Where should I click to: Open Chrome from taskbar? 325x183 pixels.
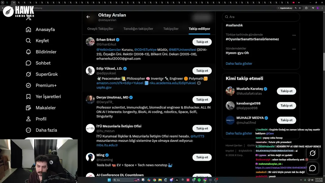pos(154,180)
